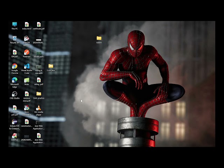Select the This PC desktop icon
The image size is (224, 168).
click(15, 26)
